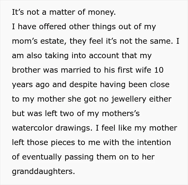188x185 pixels.
Task: Click the phrase "years ago"
Action: pyautogui.click(x=31, y=85)
